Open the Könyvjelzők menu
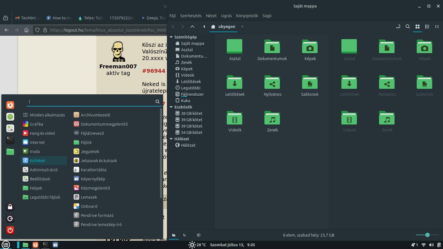This screenshot has width=443, height=249. pos(247,16)
